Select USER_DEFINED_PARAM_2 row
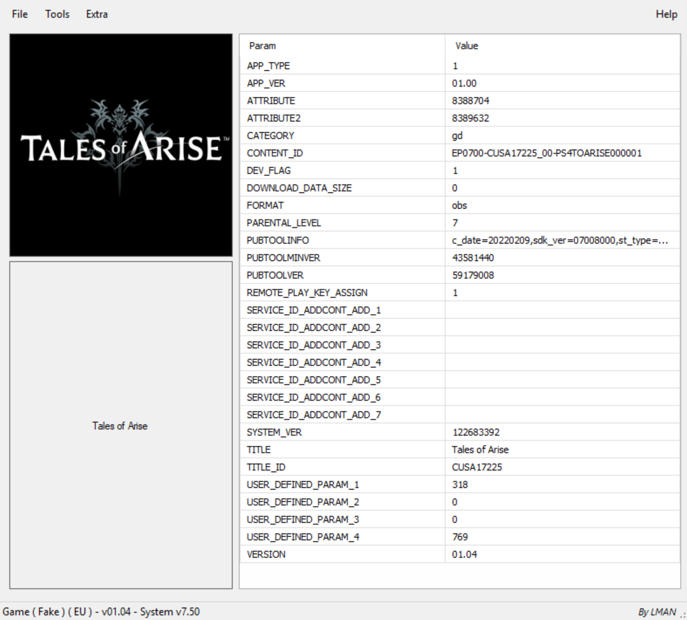Viewport: 687px width, 620px height. click(x=460, y=502)
